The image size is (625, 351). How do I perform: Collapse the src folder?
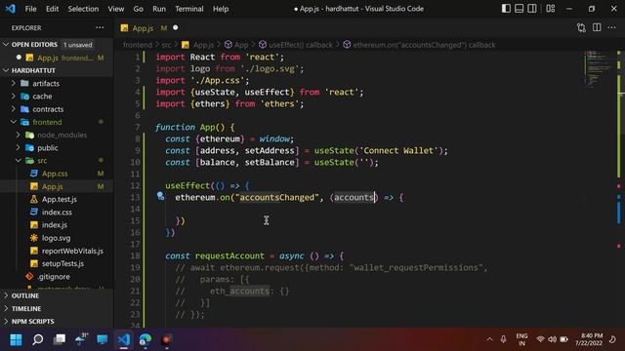tap(57, 160)
